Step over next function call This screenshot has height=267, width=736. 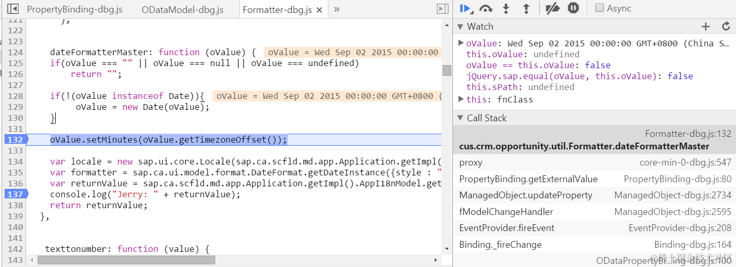[x=486, y=8]
